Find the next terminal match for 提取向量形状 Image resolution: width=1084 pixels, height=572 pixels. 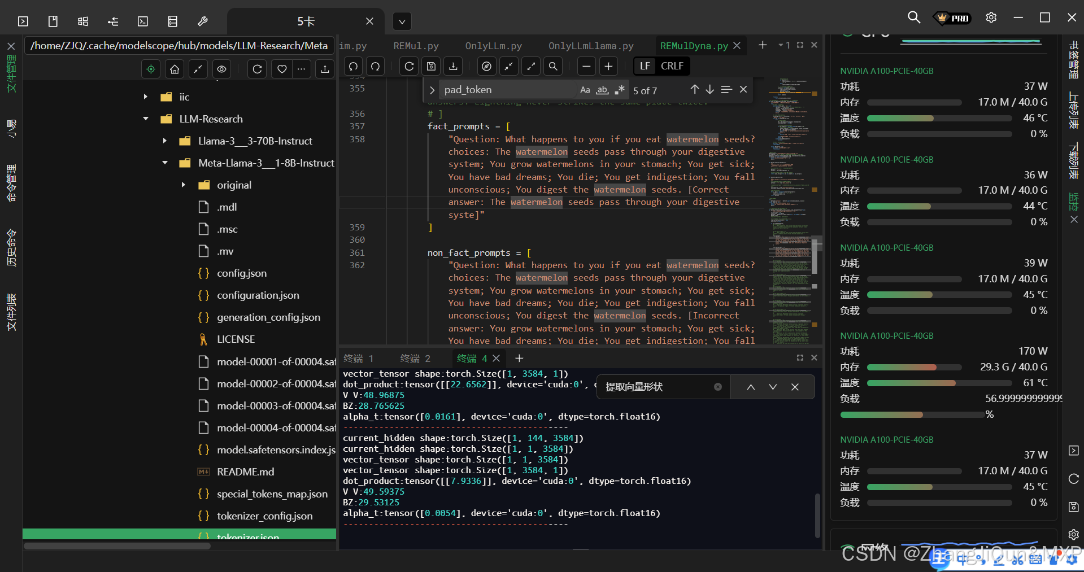[x=772, y=387]
